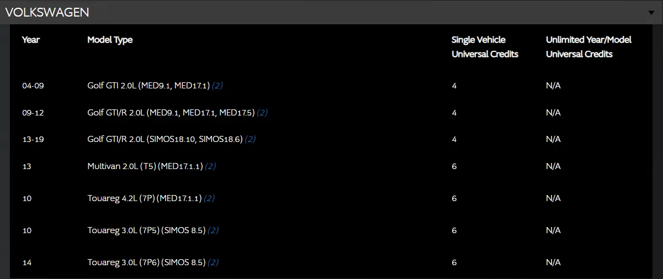Click the Model Type column header

110,40
